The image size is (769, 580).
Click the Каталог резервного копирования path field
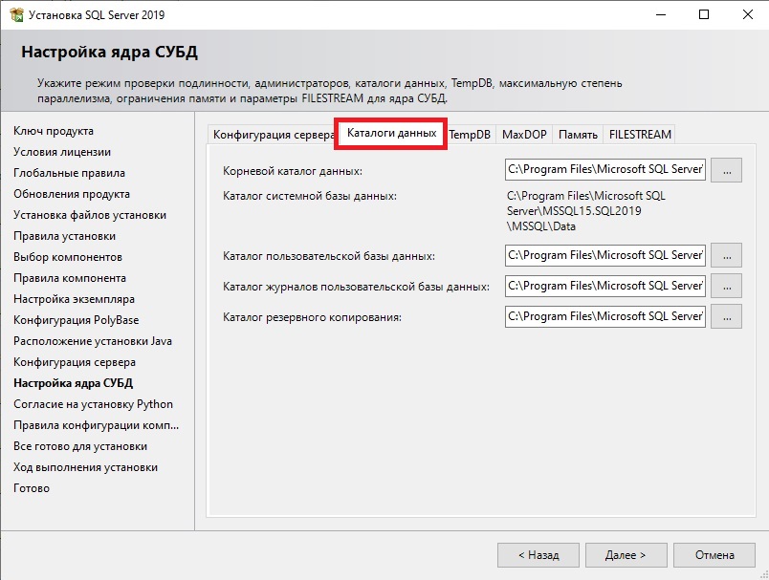click(x=605, y=316)
